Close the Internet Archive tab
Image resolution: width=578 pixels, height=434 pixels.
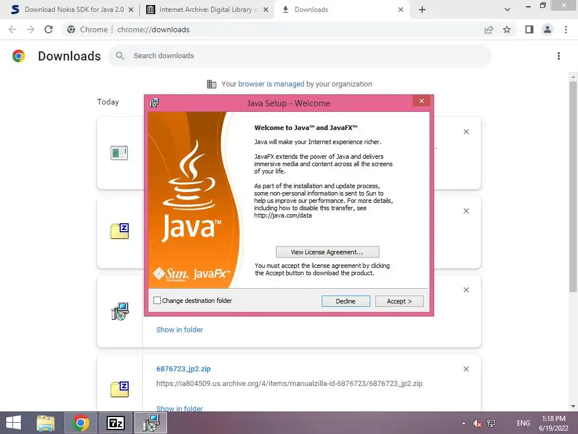point(266,10)
